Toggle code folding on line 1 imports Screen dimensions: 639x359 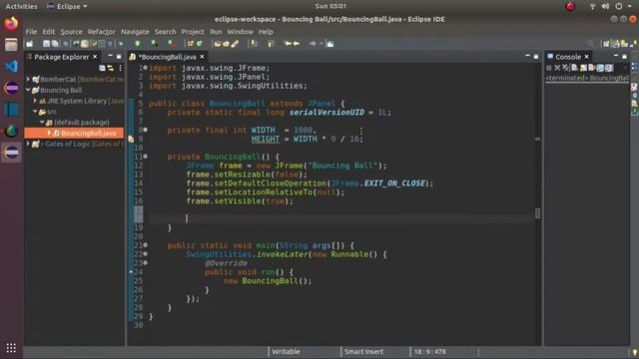[x=146, y=68]
